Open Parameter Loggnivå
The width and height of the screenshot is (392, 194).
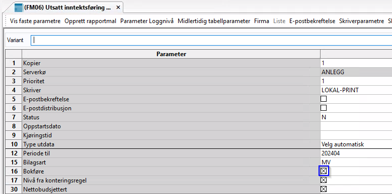147,21
